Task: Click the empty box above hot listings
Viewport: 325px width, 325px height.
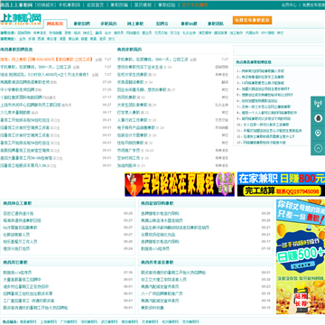Action: coord(279,51)
